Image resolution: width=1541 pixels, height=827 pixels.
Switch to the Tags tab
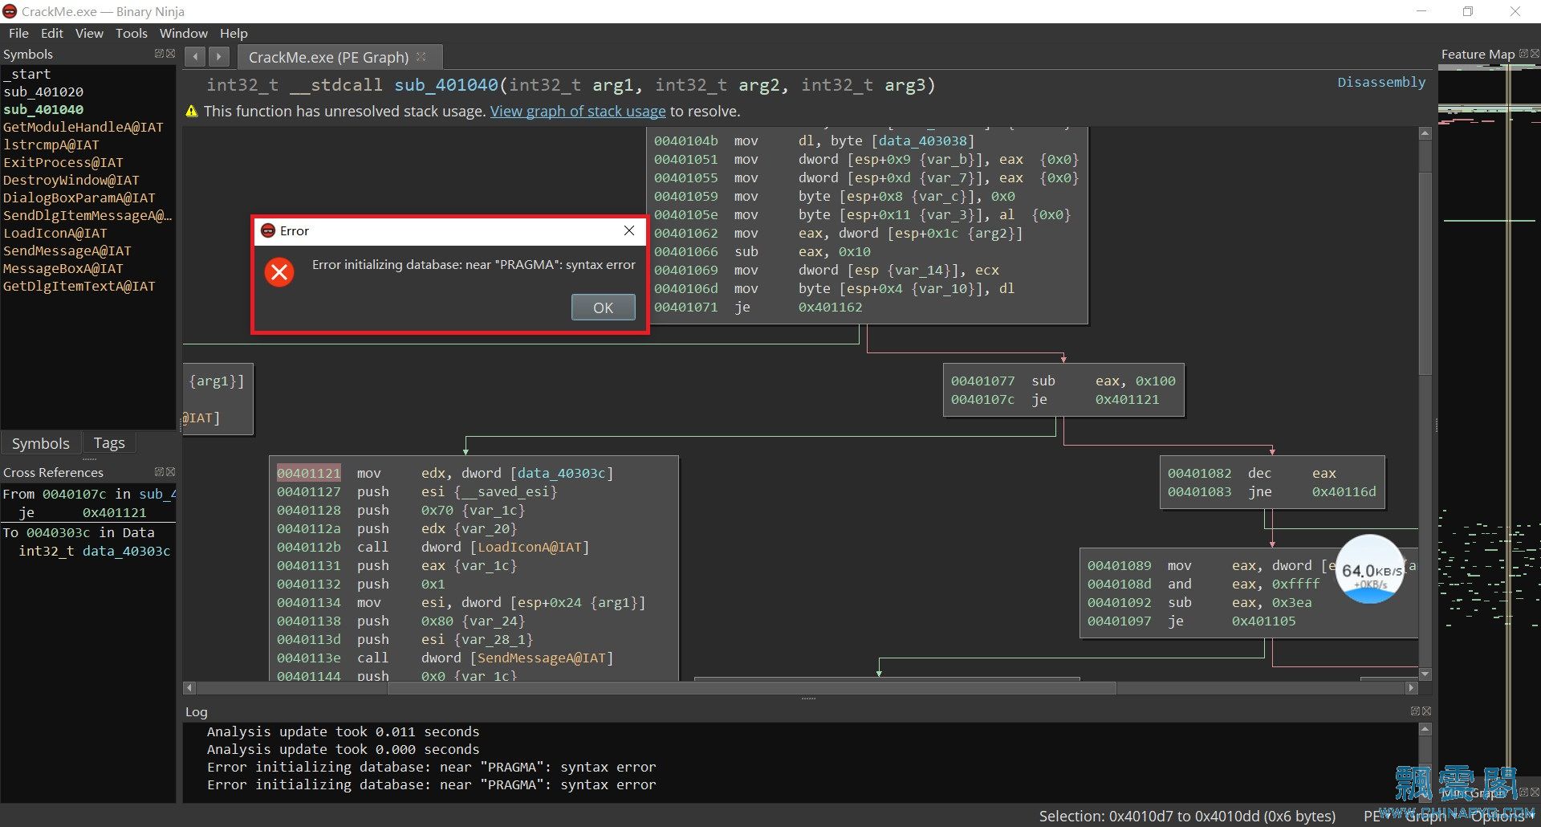point(109,443)
